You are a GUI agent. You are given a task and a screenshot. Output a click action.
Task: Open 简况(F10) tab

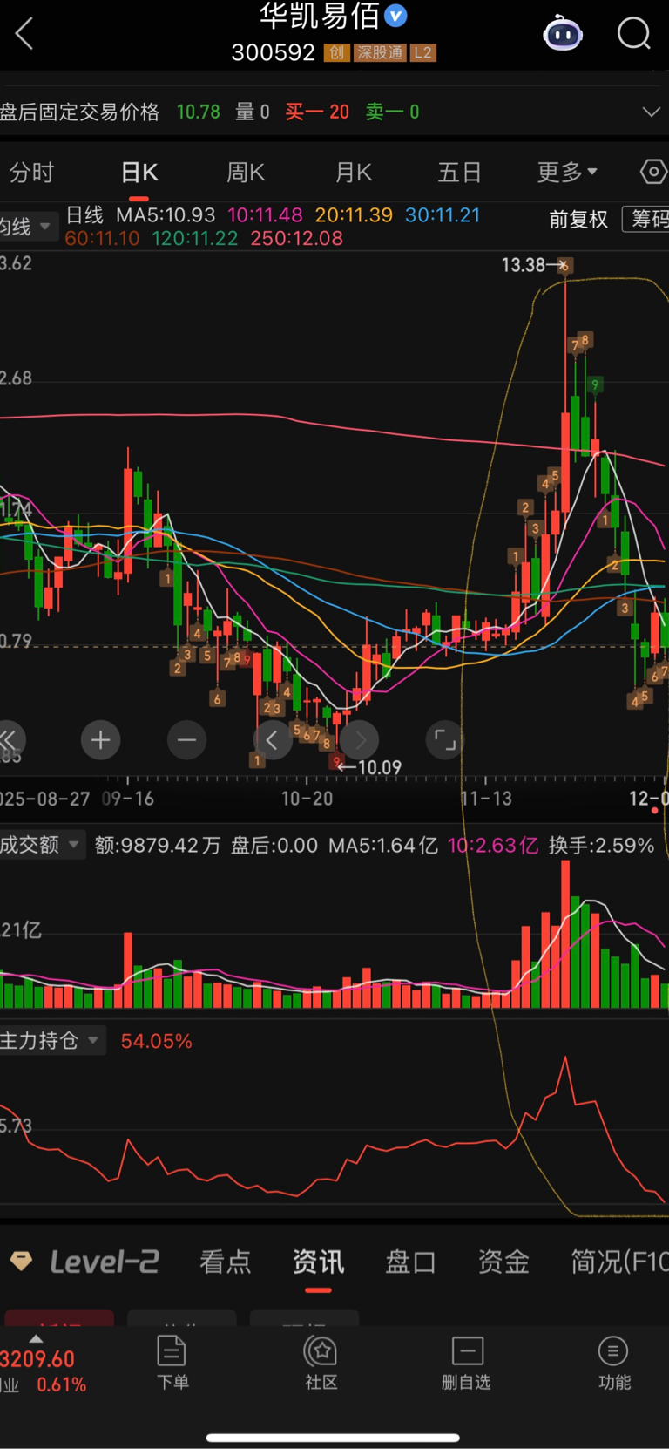pos(619,1262)
